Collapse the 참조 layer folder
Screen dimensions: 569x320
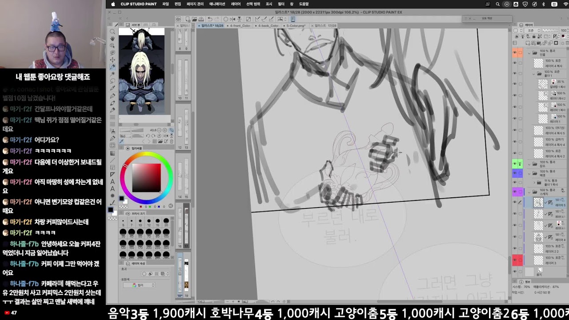click(x=529, y=164)
